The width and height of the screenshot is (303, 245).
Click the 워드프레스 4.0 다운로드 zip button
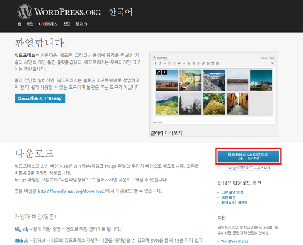(248, 156)
